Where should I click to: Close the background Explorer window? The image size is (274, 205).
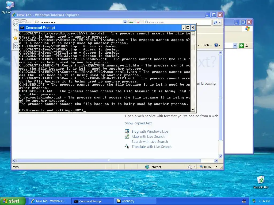pyautogui.click(x=249, y=22)
